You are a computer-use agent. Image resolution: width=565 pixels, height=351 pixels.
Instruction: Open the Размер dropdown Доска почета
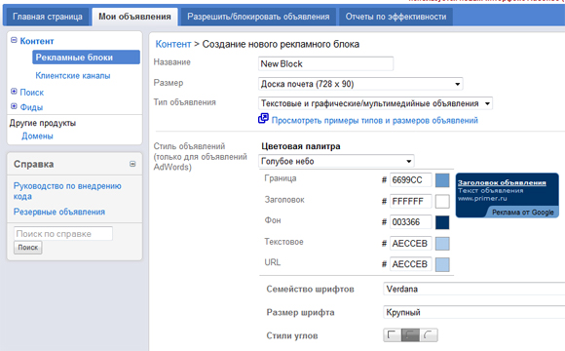pos(360,84)
